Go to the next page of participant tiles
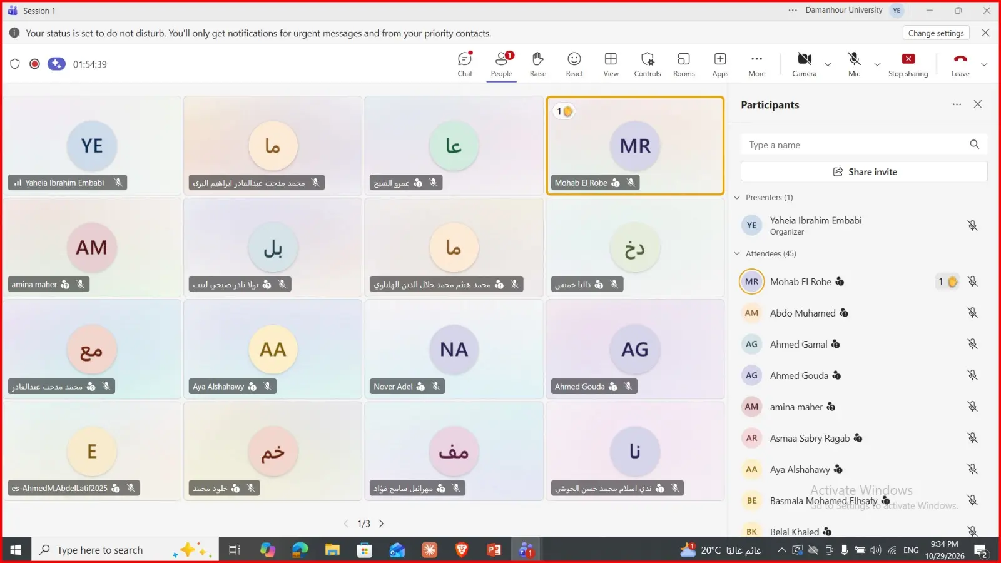1001x563 pixels. (381, 524)
